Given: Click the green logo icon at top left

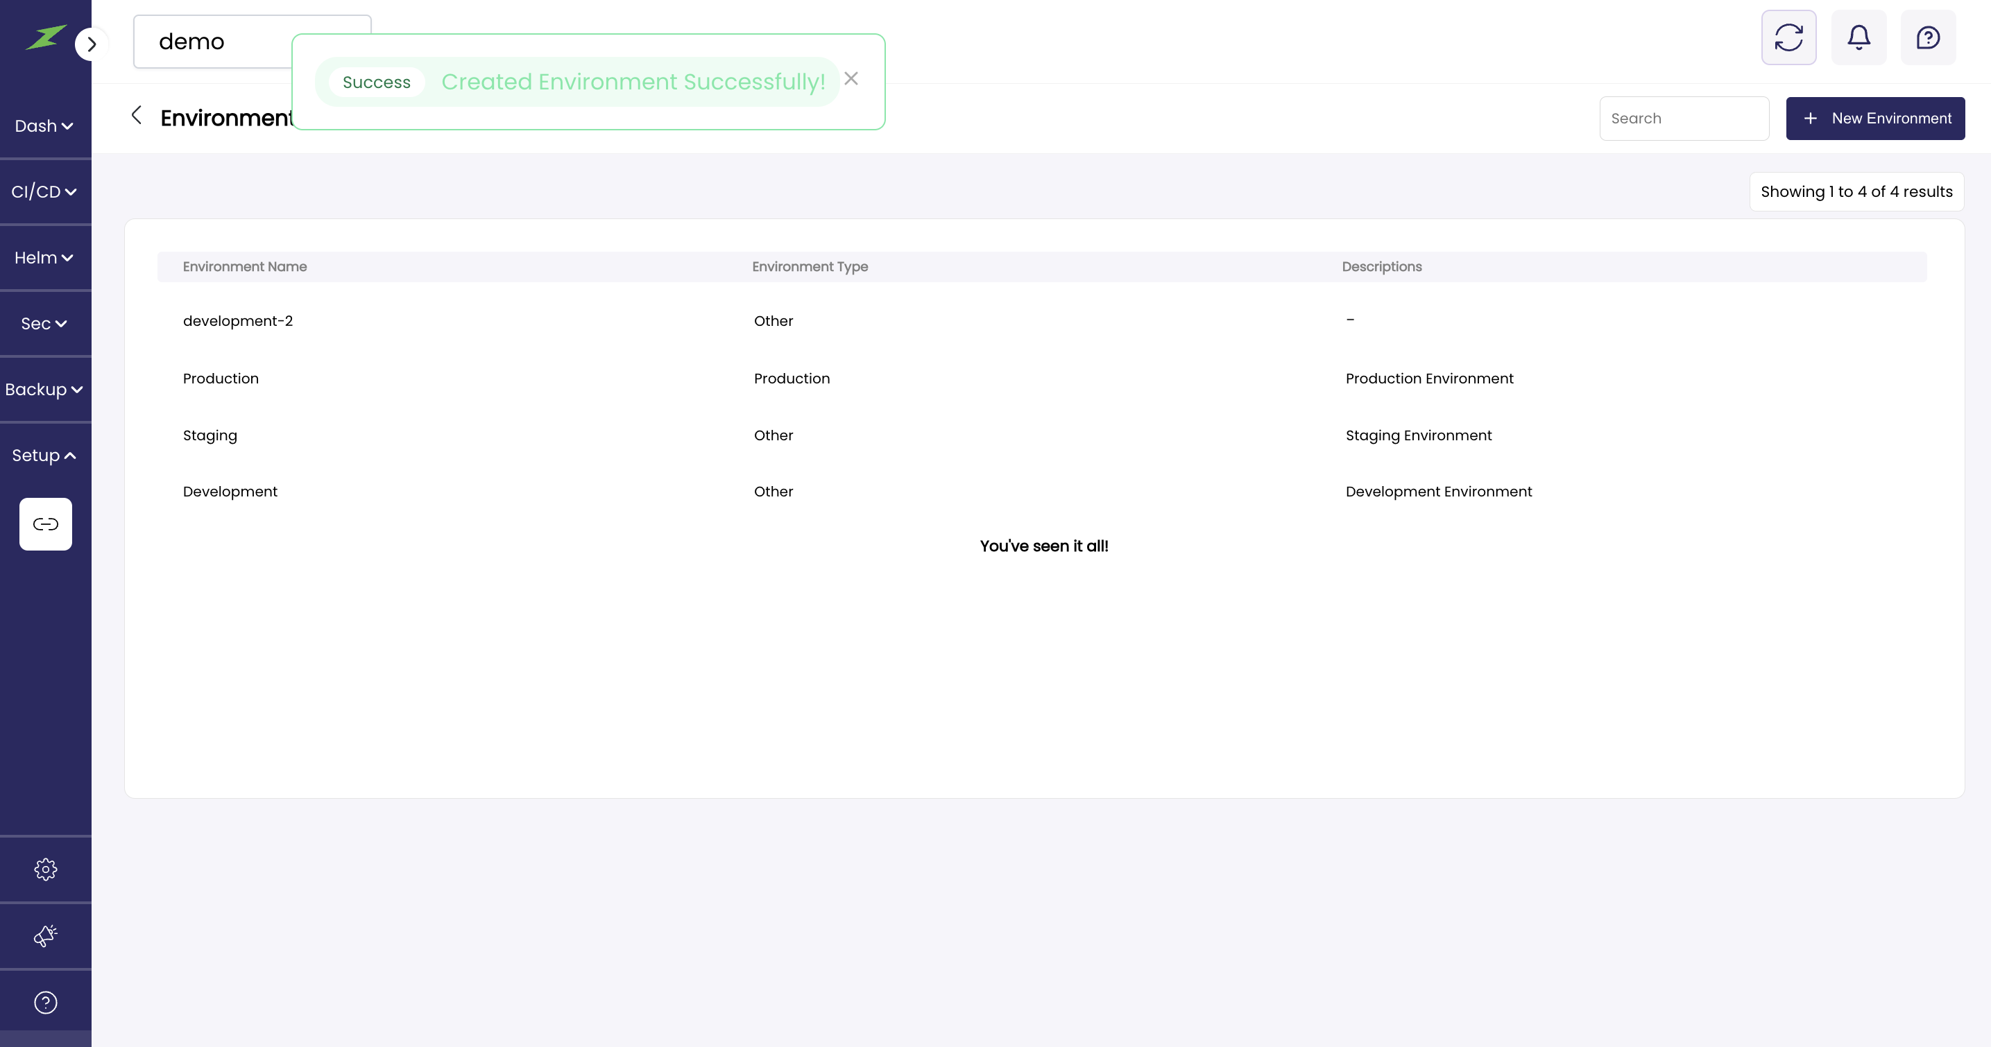Looking at the screenshot, I should [45, 37].
